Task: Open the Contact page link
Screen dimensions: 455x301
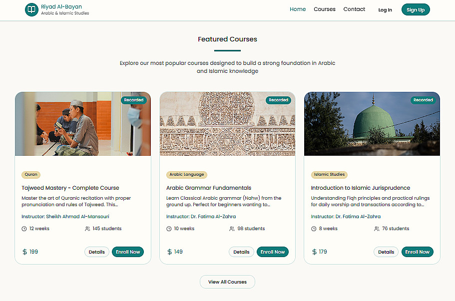Action: pos(354,9)
